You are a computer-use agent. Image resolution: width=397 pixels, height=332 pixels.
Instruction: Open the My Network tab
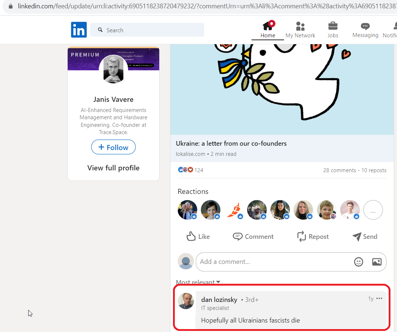[300, 30]
